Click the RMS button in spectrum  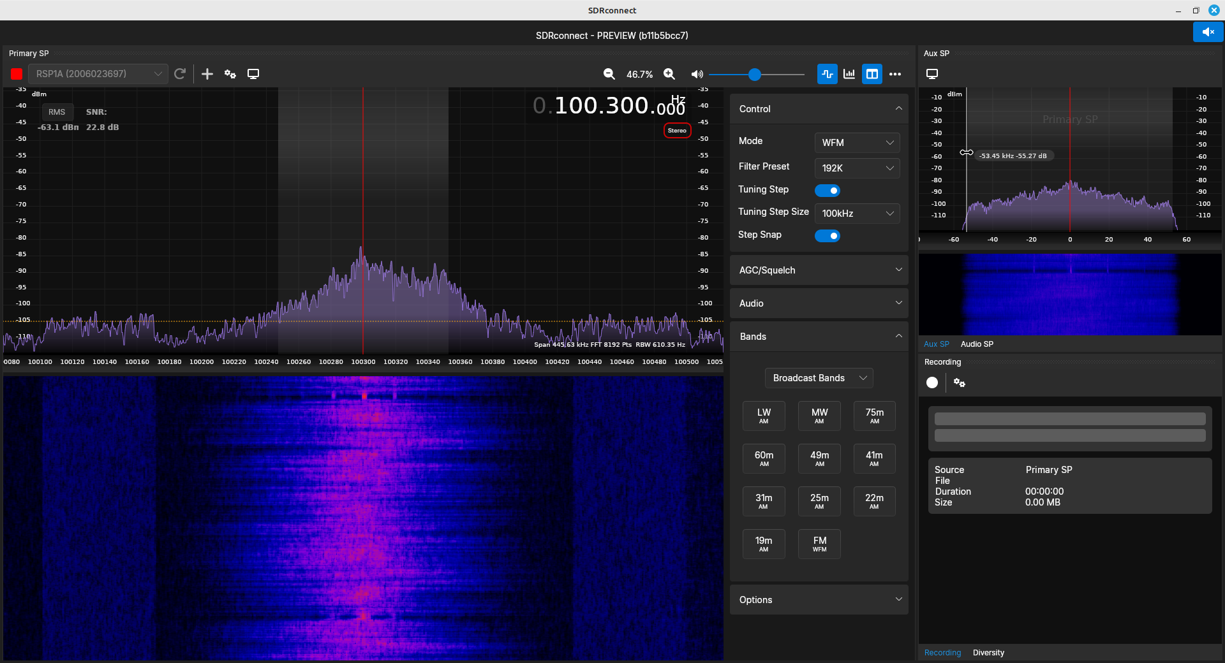click(x=57, y=112)
